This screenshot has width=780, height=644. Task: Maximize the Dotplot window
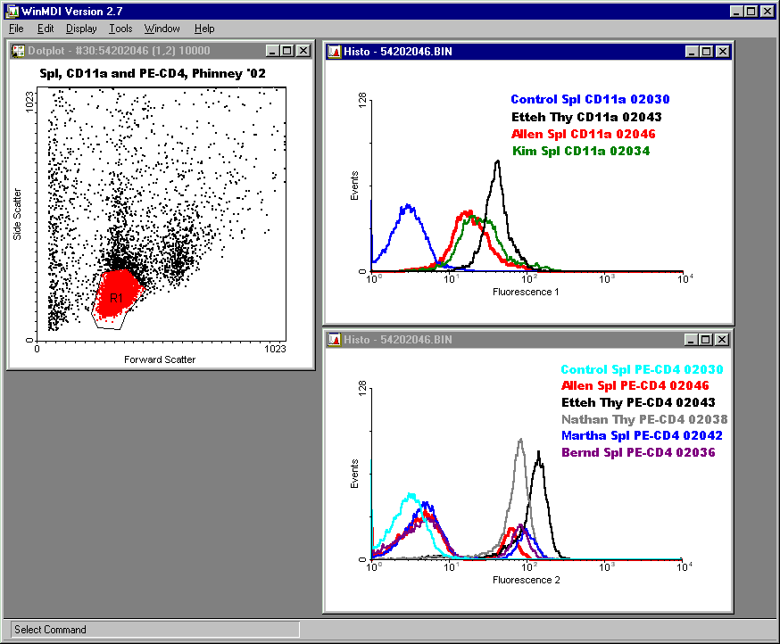[x=288, y=52]
